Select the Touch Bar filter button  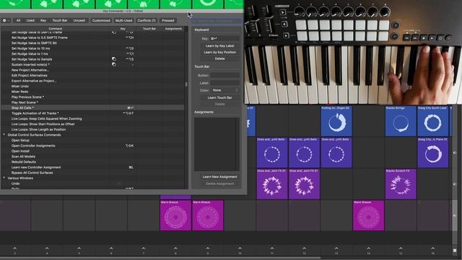click(60, 20)
